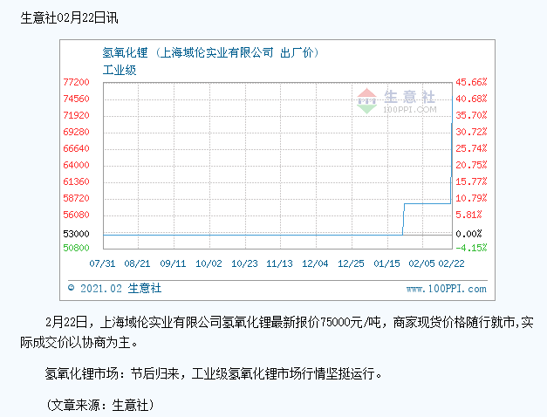Click the percent label 45.66%
This screenshot has height=417, width=547.
coord(471,82)
